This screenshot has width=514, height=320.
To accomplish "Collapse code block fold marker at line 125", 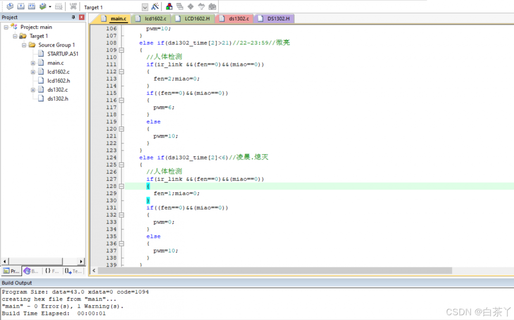I will [x=121, y=165].
